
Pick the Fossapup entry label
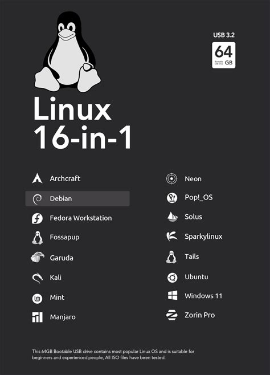64,237
